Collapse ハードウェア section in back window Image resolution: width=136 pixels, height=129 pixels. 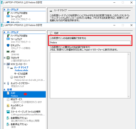coord(4,9)
